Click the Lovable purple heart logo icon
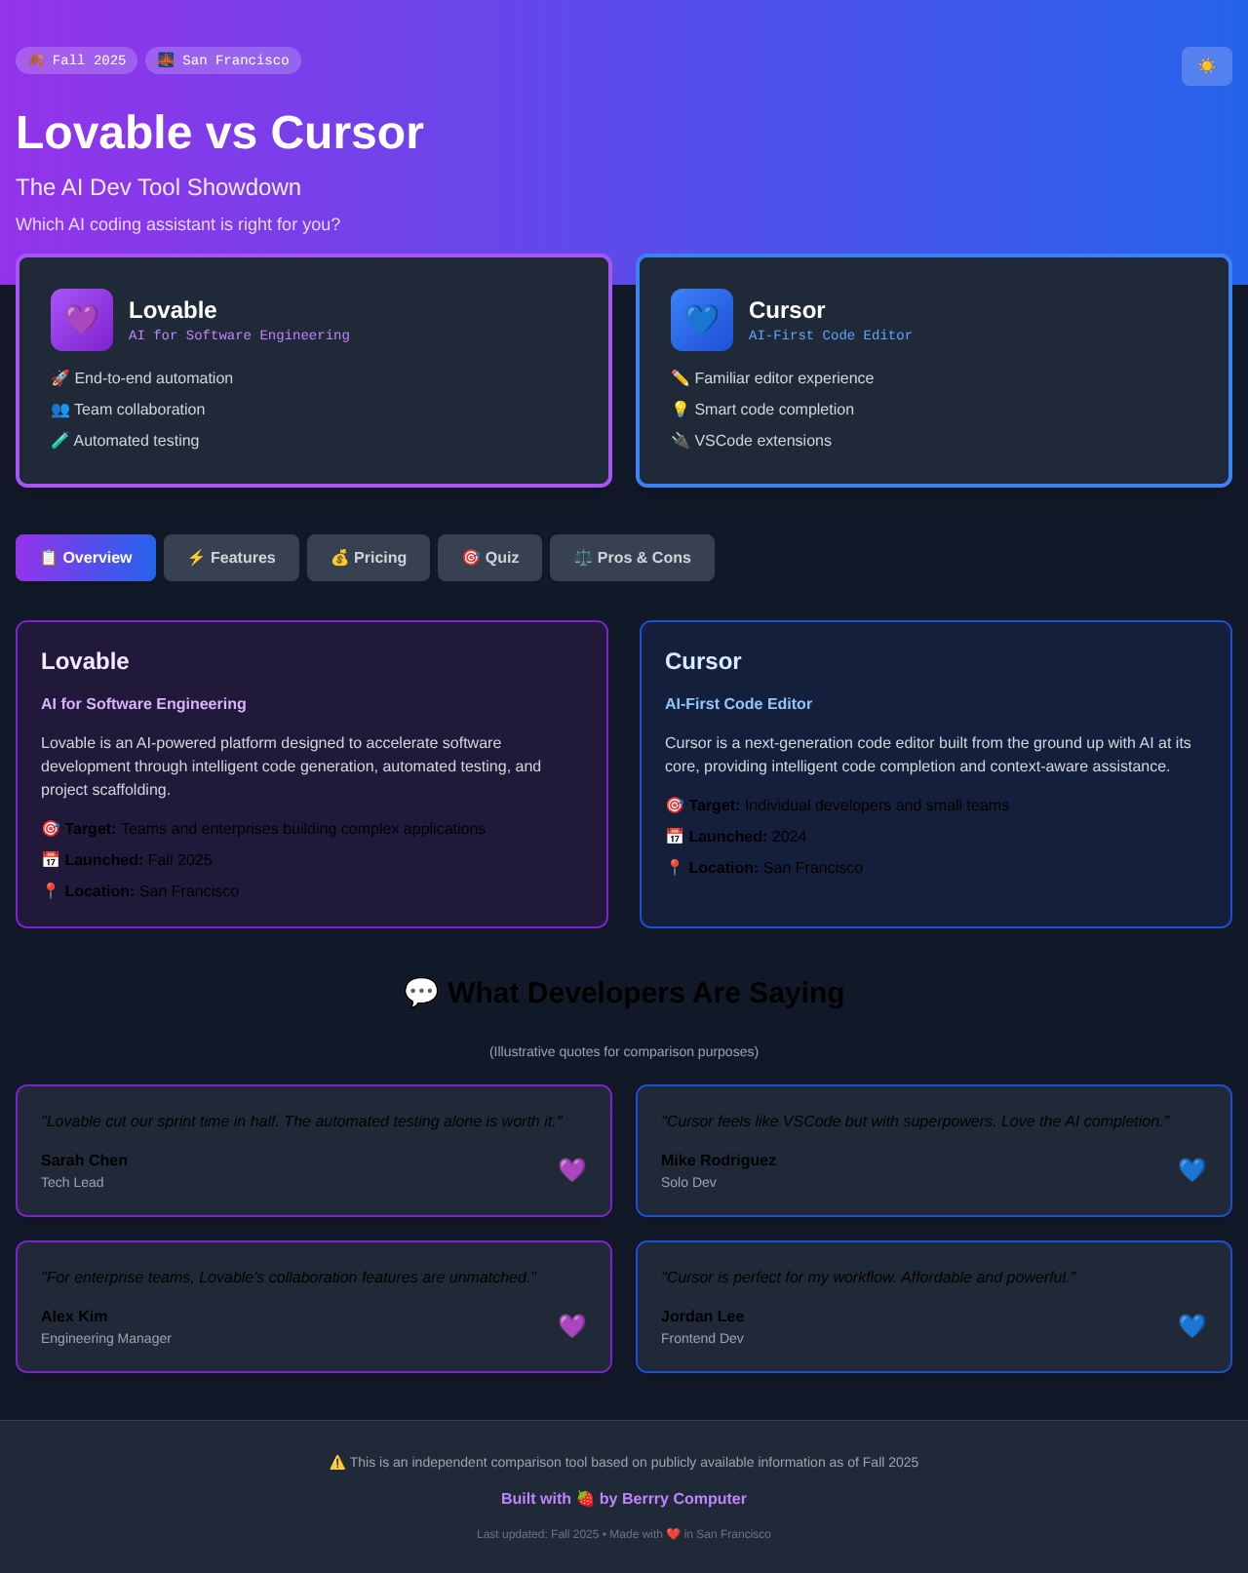 click(82, 320)
